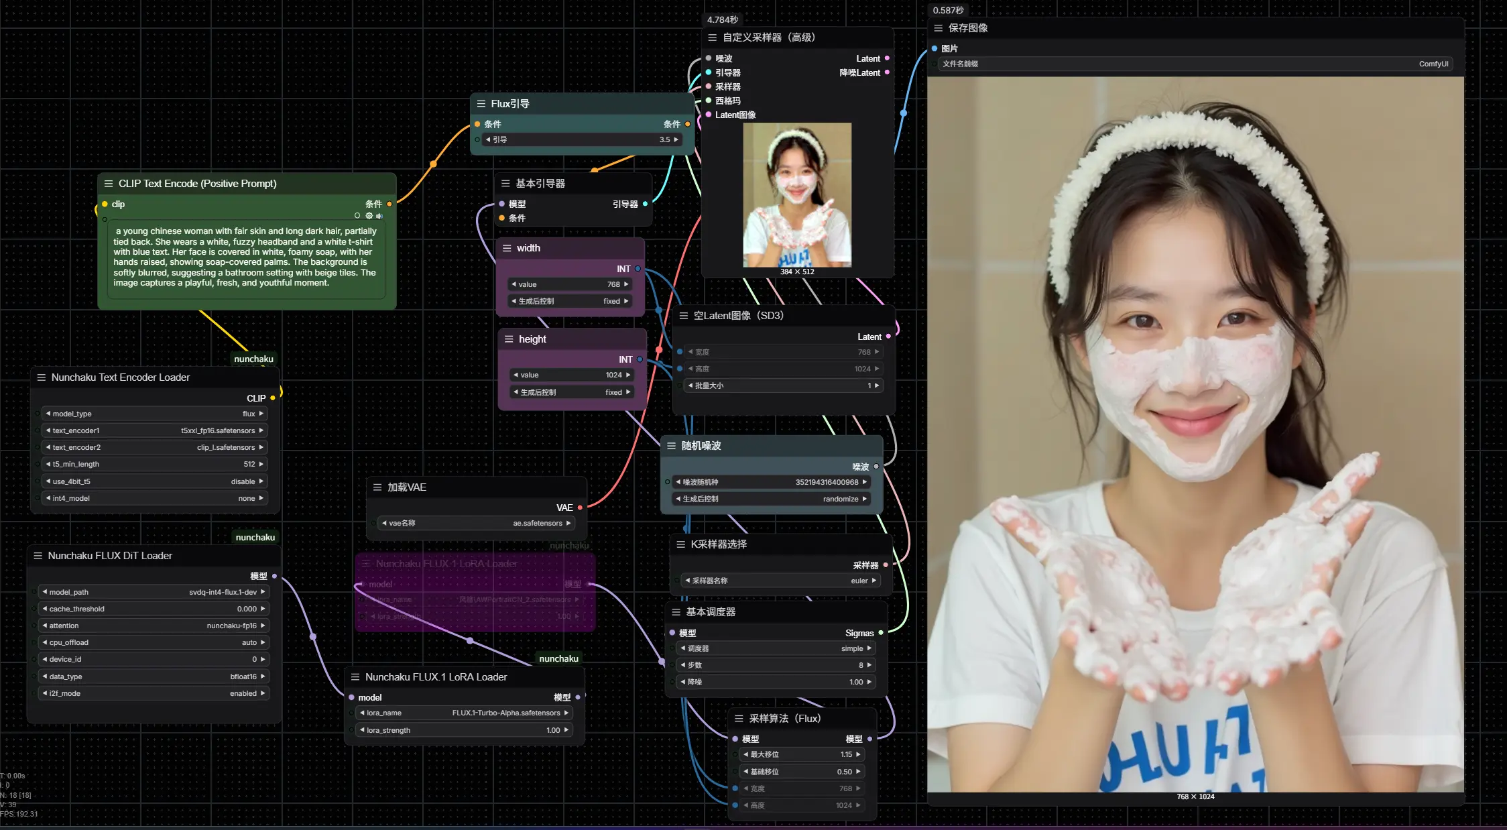
Task: Click the active FLUX.1 LoRA Loader title icon
Action: click(x=355, y=677)
